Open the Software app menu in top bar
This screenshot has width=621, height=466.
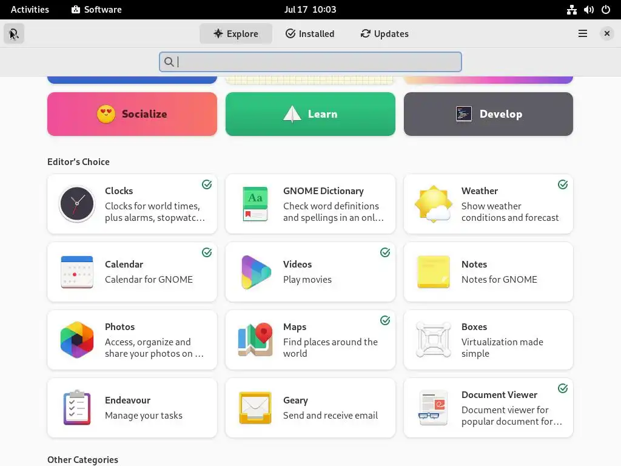[96, 10]
